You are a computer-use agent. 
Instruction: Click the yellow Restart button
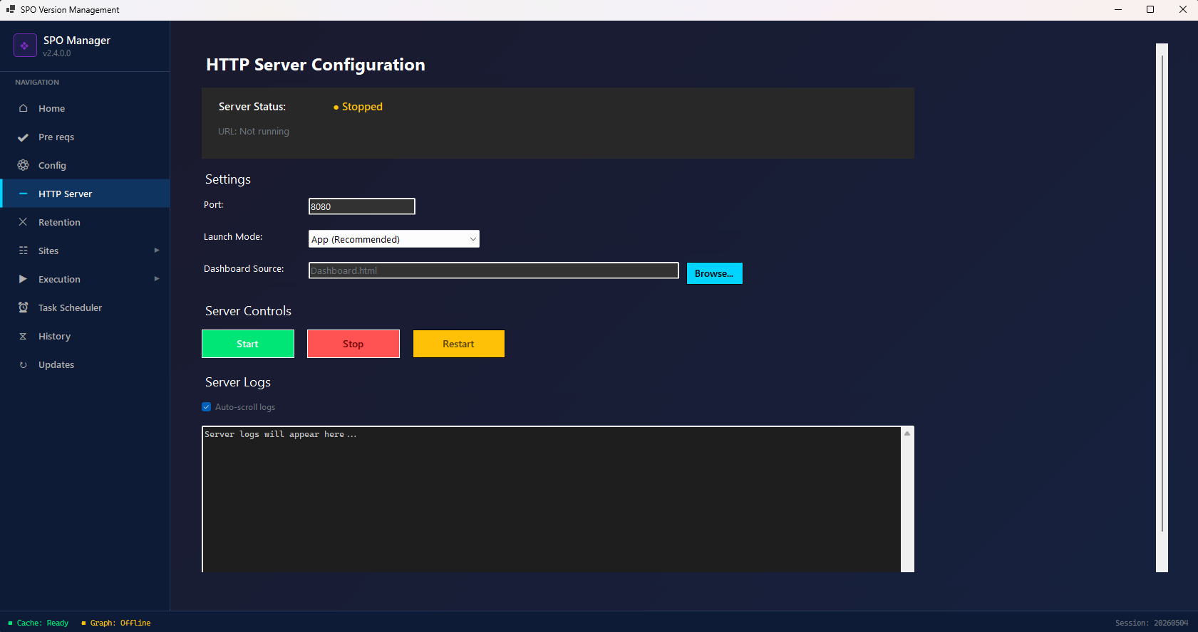pyautogui.click(x=459, y=344)
